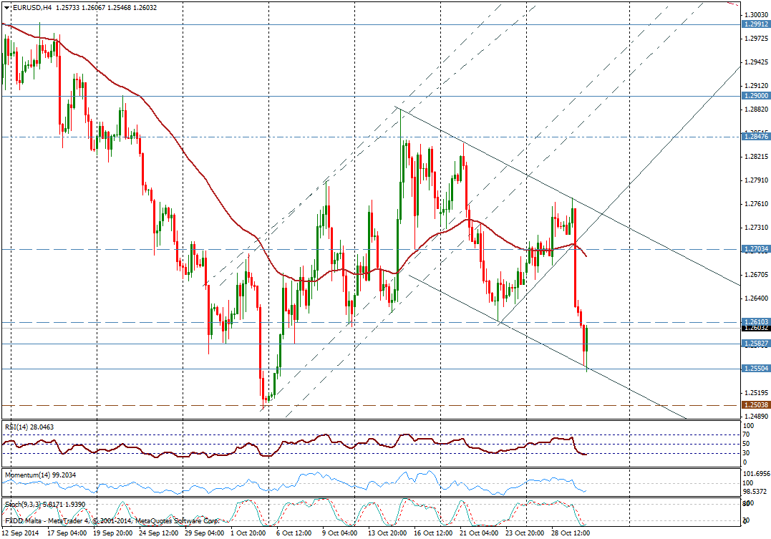This screenshot has width=771, height=539.
Task: Select the 1.26103 price level label
Action: [x=756, y=322]
